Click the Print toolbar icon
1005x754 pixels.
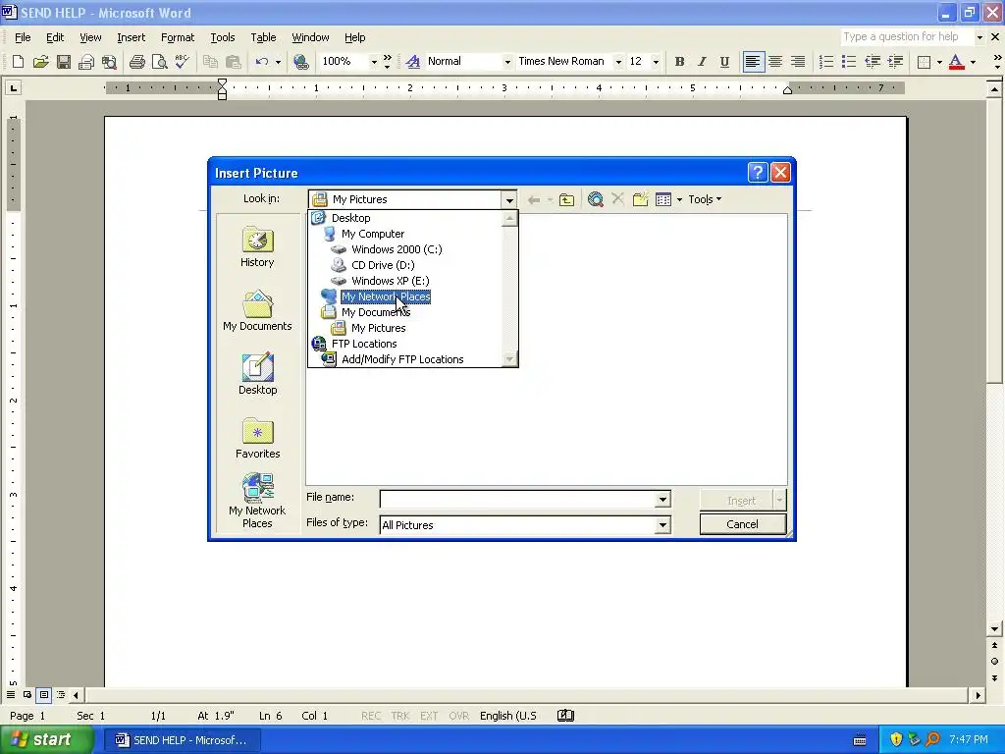pyautogui.click(x=136, y=62)
